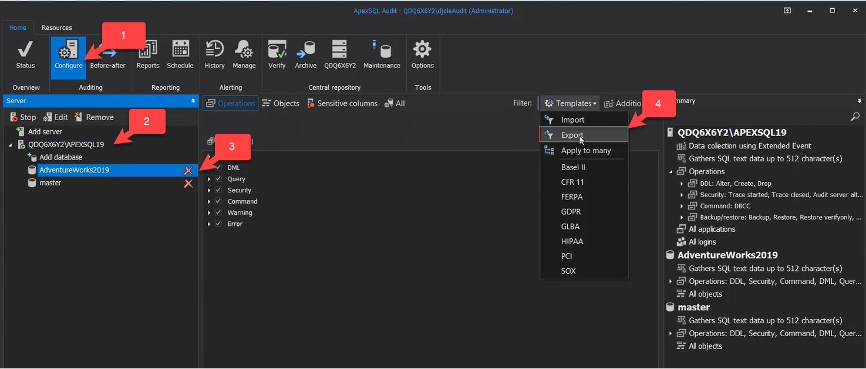Click the Verify repository icon
Screen dimensions: 866x369
[x=277, y=55]
